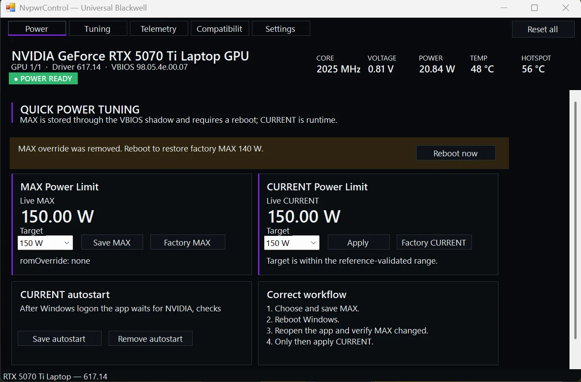Select the Compatibility tab

click(x=220, y=29)
